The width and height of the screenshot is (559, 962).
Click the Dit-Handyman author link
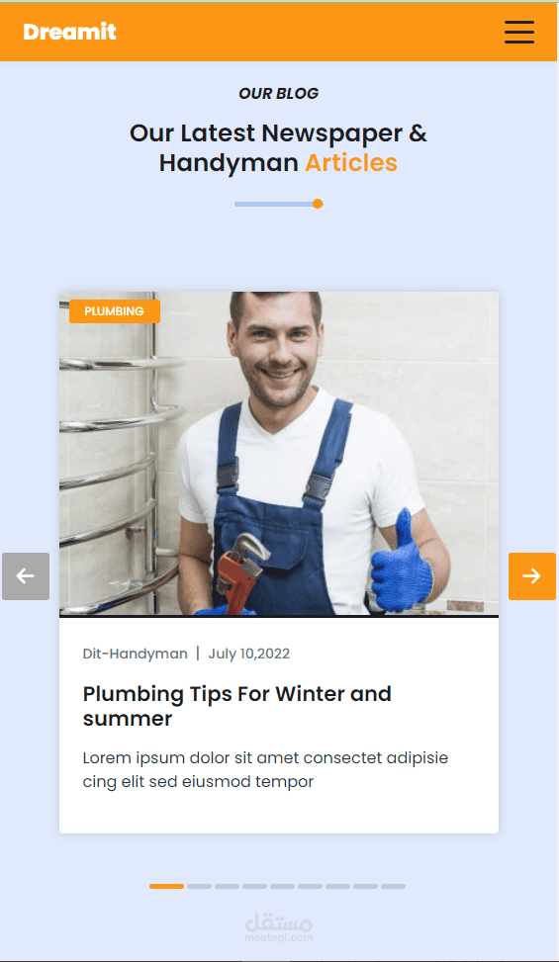click(x=135, y=654)
